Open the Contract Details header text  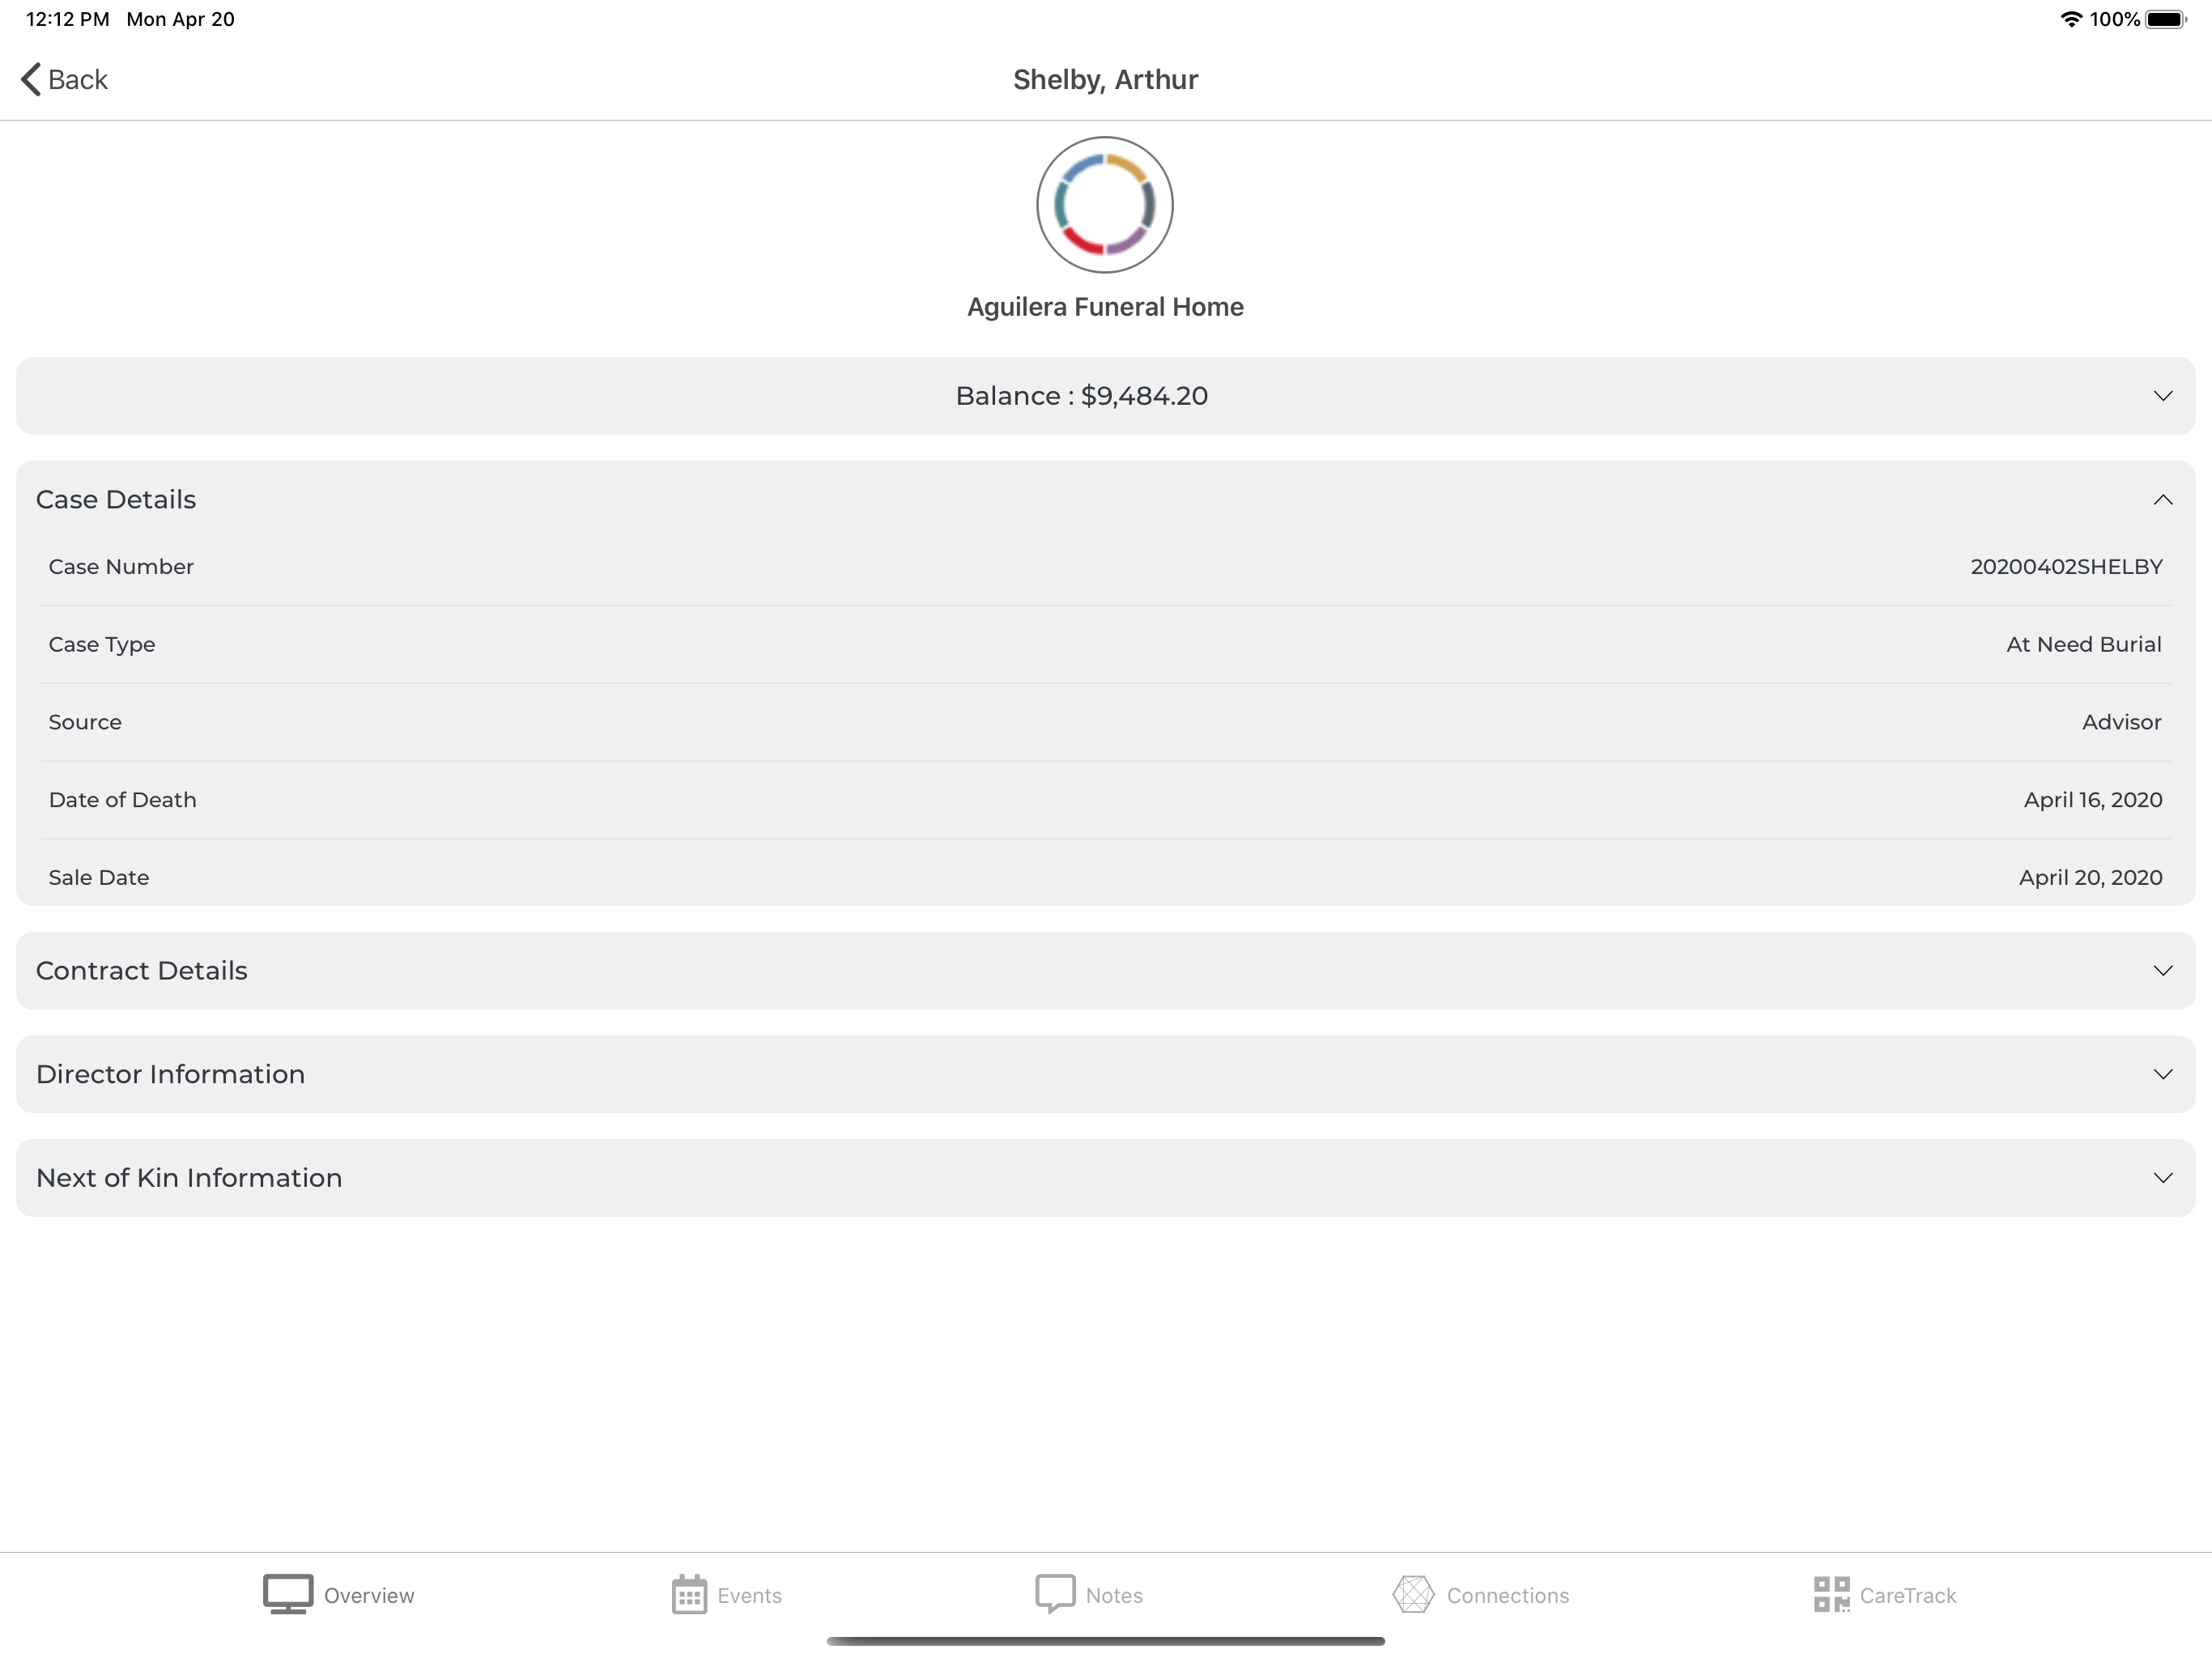coord(142,971)
